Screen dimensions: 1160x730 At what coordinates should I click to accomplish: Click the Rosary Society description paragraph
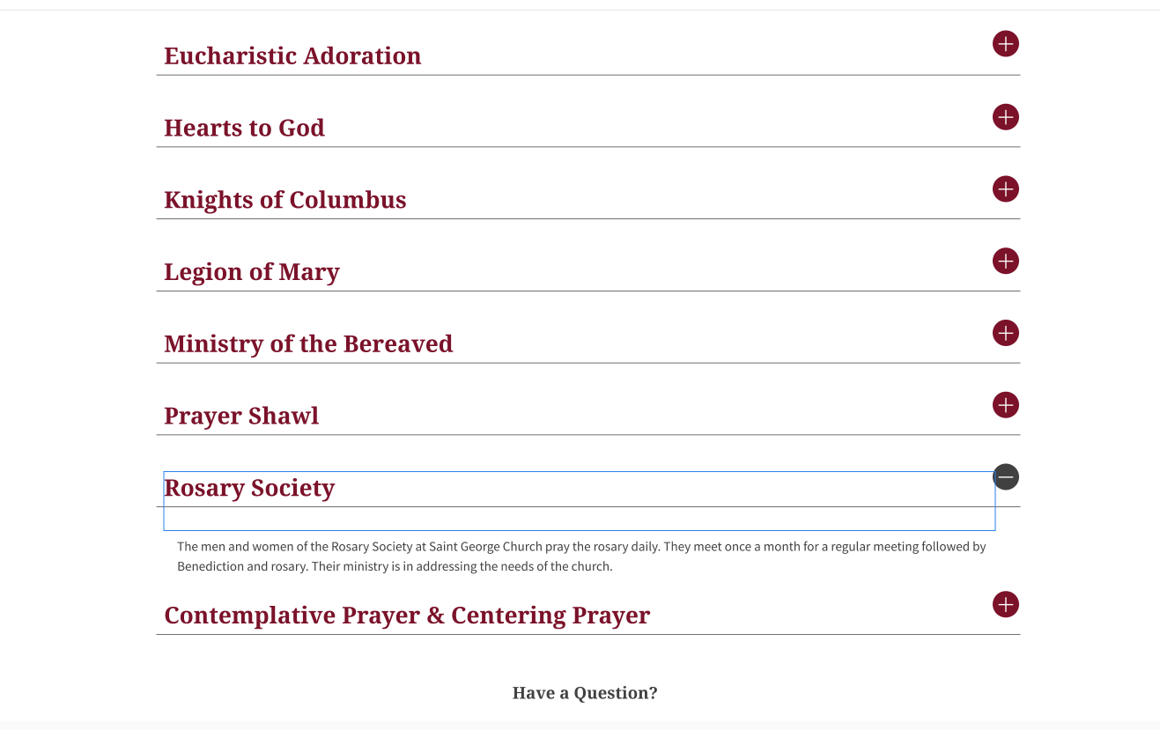[x=580, y=557]
